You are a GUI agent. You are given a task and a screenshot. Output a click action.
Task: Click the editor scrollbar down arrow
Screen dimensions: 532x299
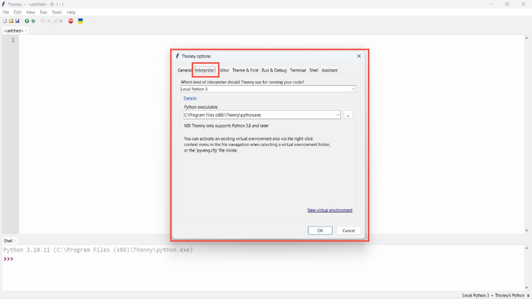526,231
